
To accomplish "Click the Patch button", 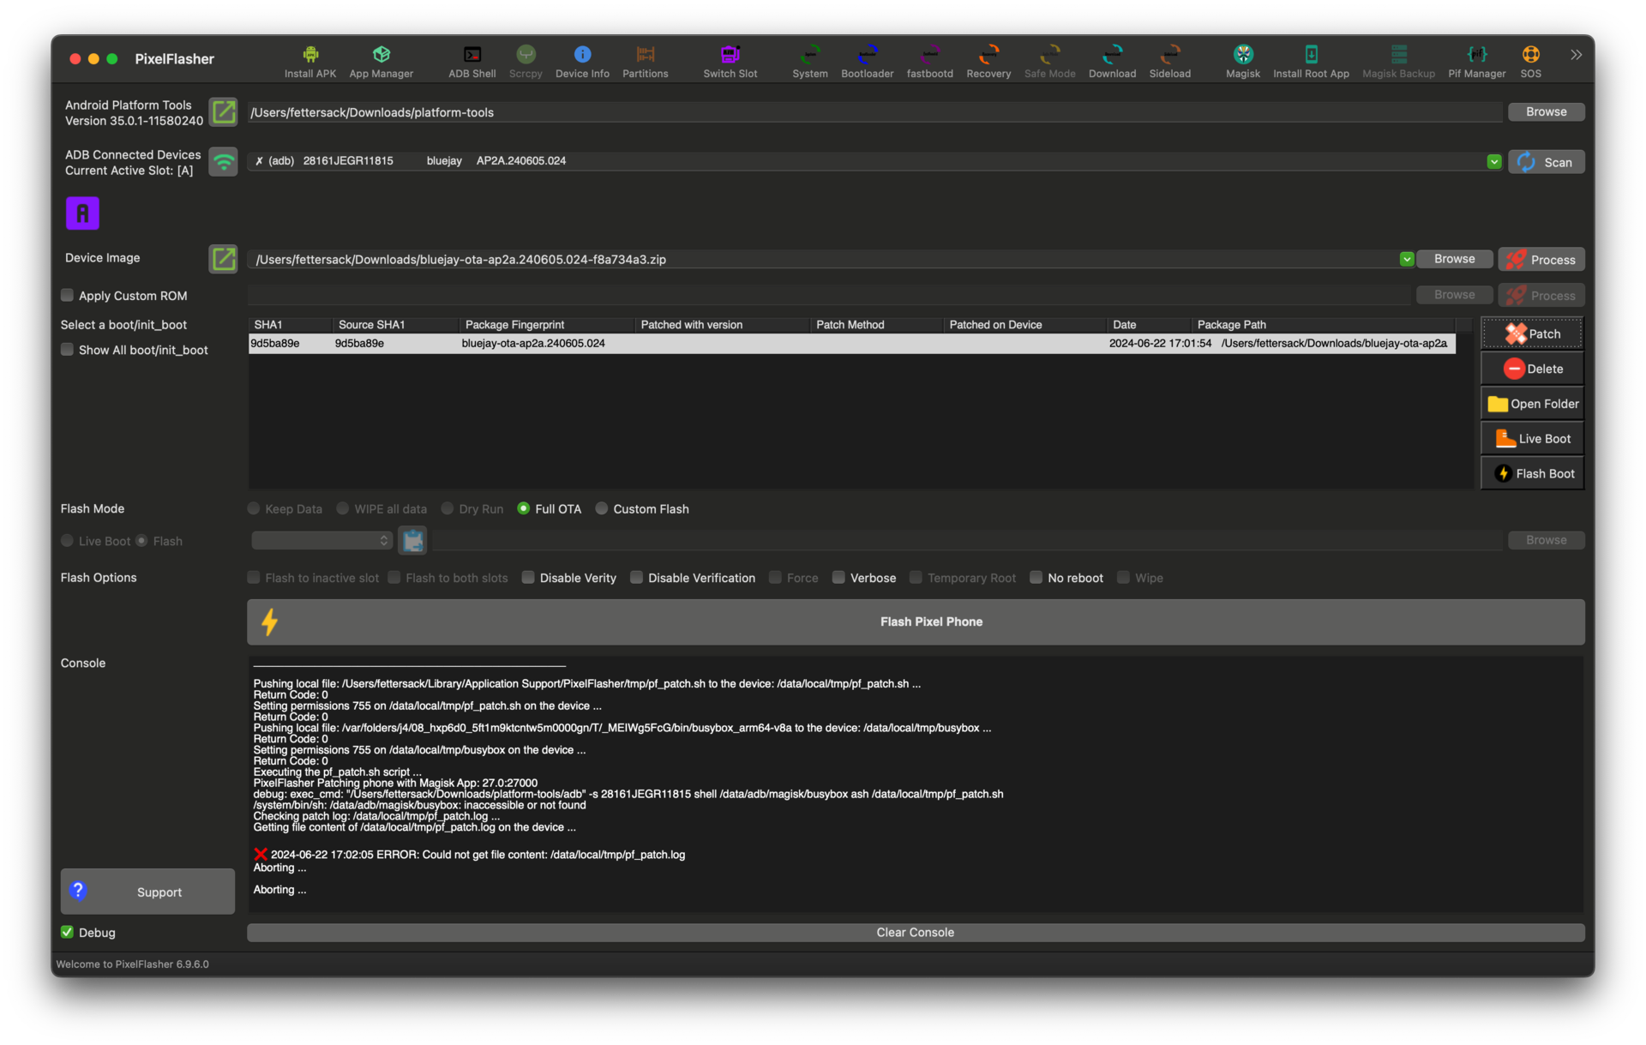I will 1531,333.
